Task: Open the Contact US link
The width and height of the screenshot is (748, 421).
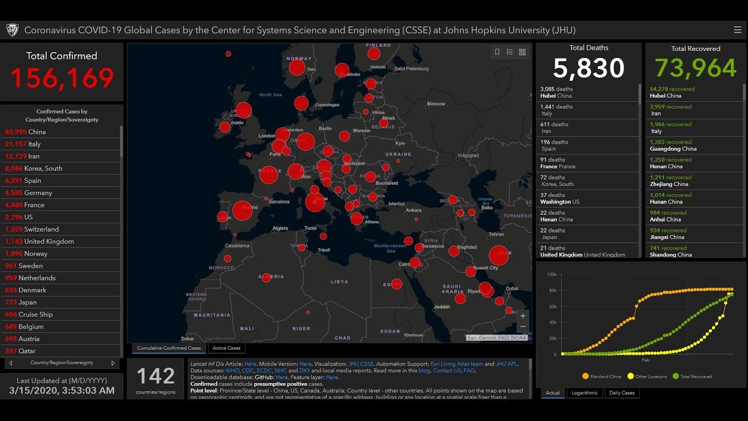Action: point(447,370)
